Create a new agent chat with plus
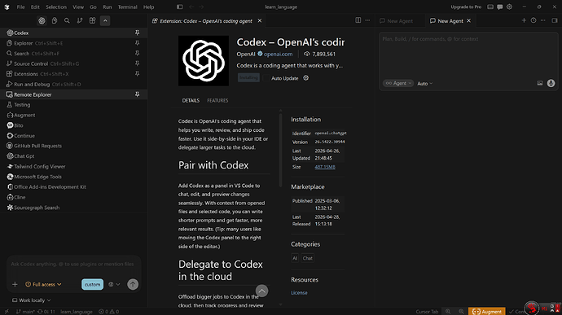Viewport: 562px width, 315px height. [524, 20]
